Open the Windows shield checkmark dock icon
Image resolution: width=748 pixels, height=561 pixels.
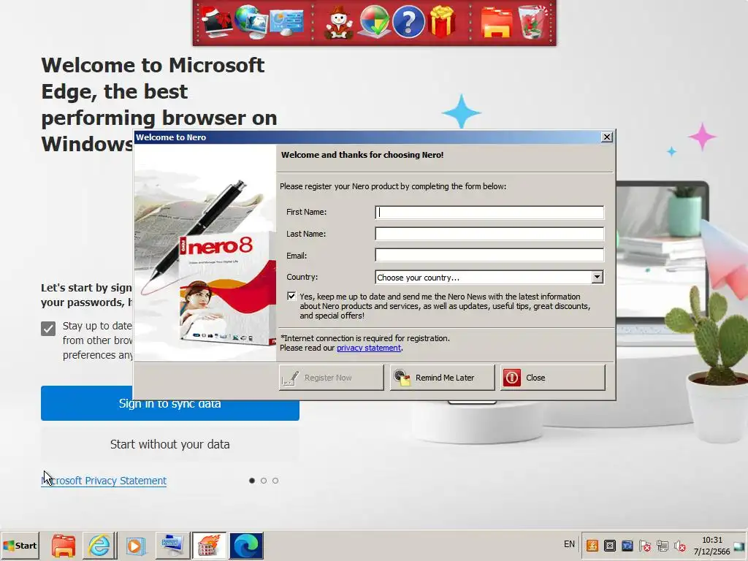[x=373, y=21]
